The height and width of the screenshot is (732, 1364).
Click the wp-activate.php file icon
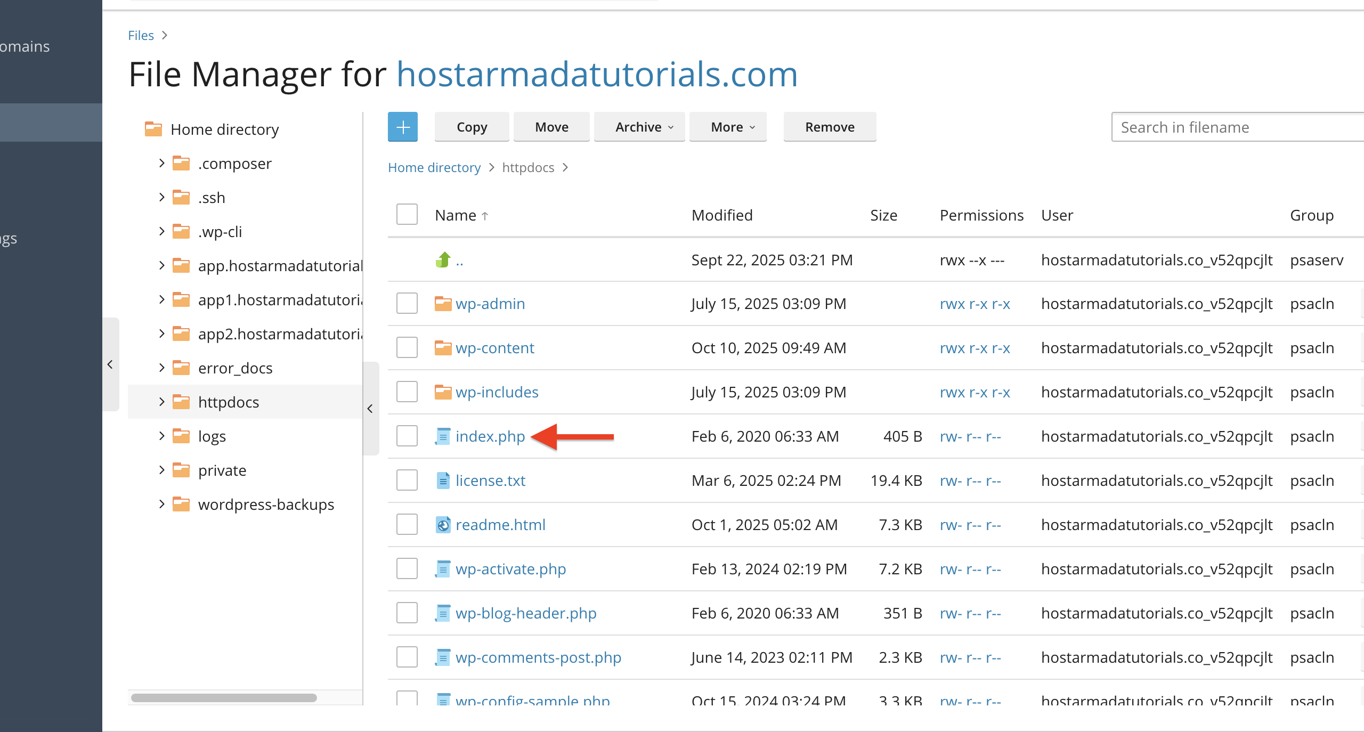click(443, 569)
